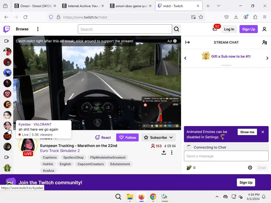
Task: Save page to Pocket
Action: pyautogui.click(x=227, y=17)
